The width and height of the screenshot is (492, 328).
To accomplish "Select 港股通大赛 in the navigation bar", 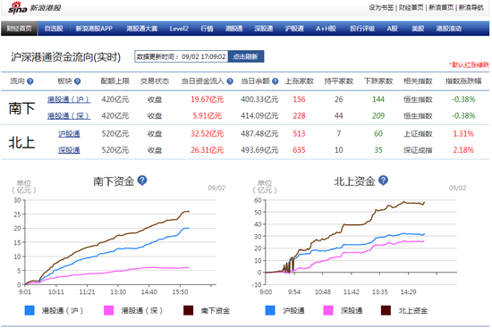I will click(x=142, y=29).
